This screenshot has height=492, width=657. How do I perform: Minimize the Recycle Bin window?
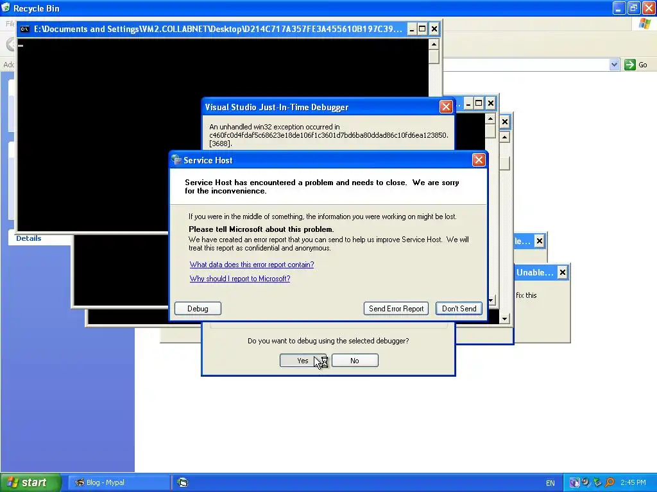(x=619, y=8)
